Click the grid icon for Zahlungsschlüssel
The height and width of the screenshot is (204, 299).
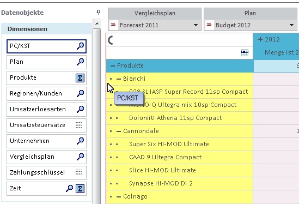click(x=78, y=172)
